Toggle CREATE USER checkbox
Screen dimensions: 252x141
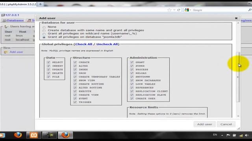point(132,98)
